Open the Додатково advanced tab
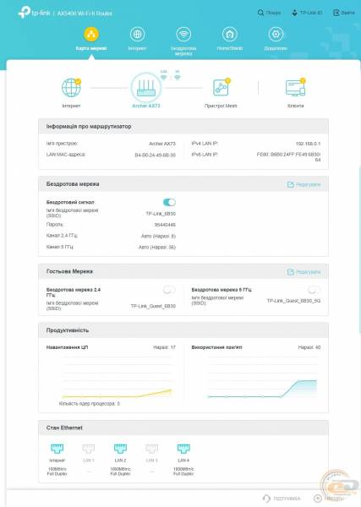 click(276, 39)
